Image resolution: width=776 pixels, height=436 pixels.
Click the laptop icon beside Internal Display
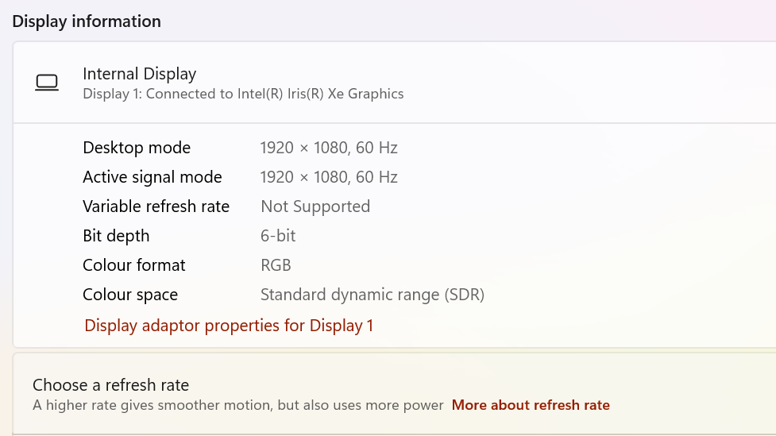(47, 83)
